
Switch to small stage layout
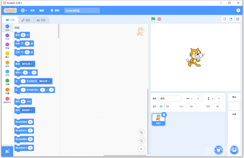click(225, 19)
